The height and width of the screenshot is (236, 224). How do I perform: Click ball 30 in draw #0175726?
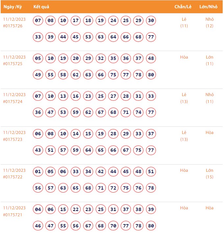point(151,21)
